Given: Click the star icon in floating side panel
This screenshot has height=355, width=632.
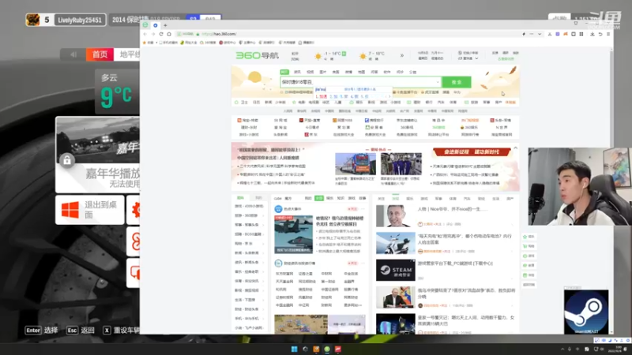Looking at the screenshot, I should click(x=525, y=237).
